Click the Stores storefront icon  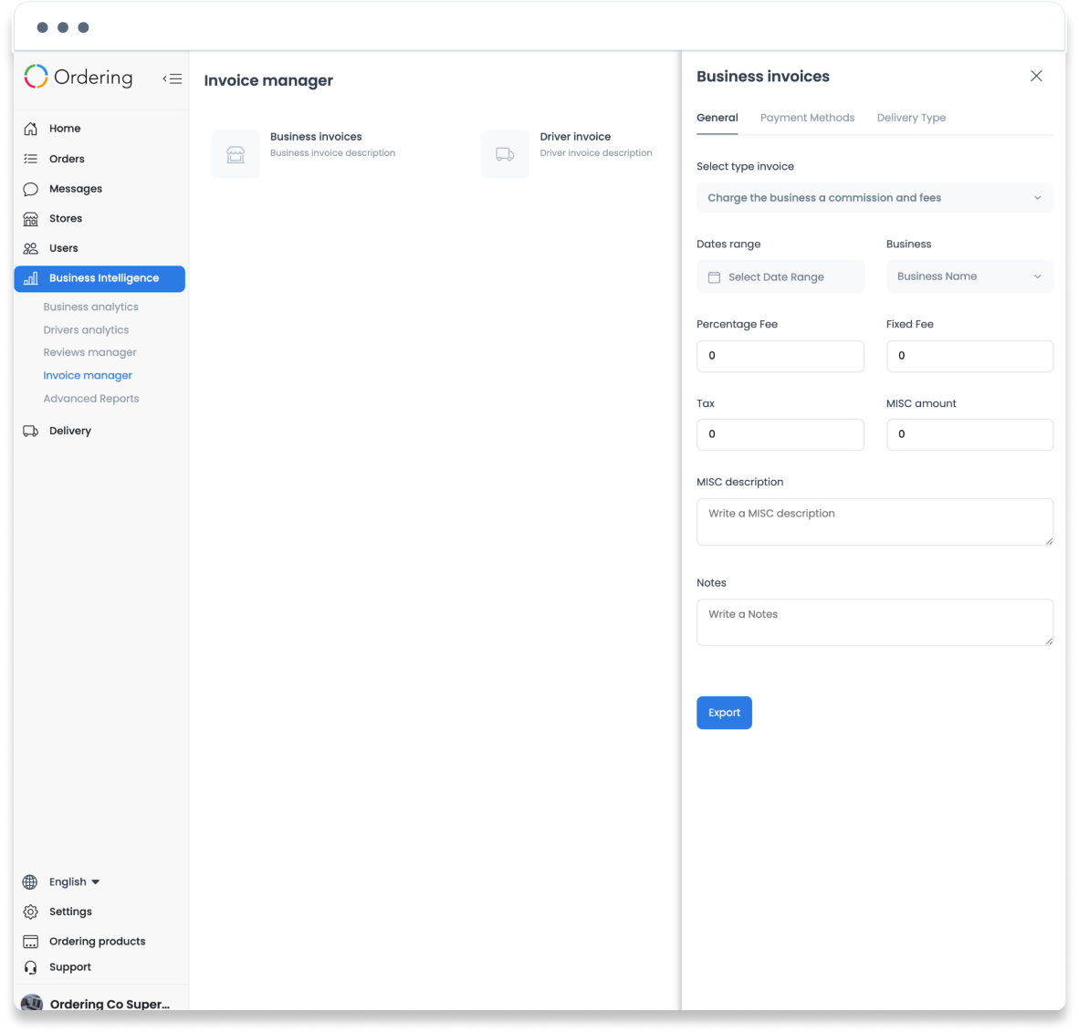[x=30, y=219]
